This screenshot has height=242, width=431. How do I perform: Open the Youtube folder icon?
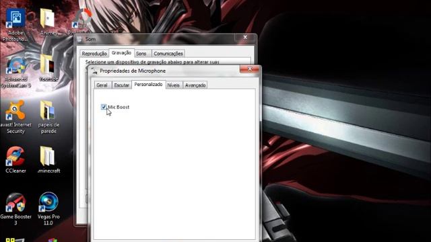coord(48,68)
